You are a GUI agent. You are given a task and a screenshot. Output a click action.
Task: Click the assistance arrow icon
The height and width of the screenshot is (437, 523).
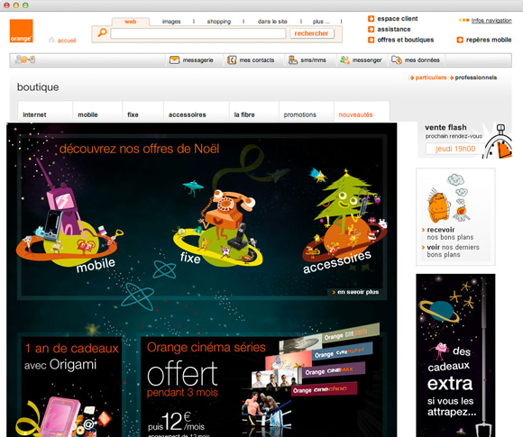371,30
